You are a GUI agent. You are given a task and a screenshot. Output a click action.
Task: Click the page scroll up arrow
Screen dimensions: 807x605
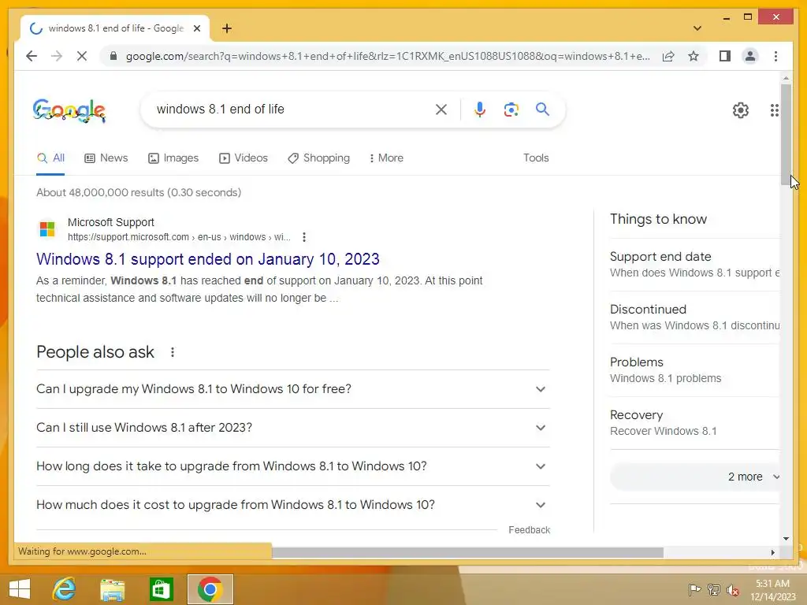[x=786, y=78]
